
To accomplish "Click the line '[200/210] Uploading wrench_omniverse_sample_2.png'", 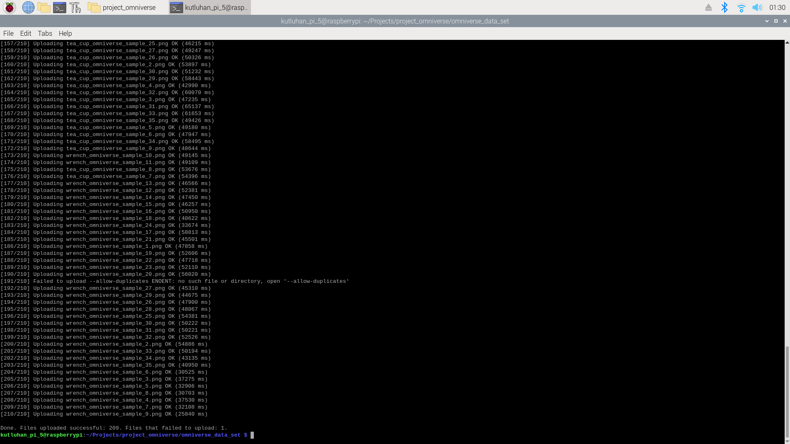I will pos(104,344).
